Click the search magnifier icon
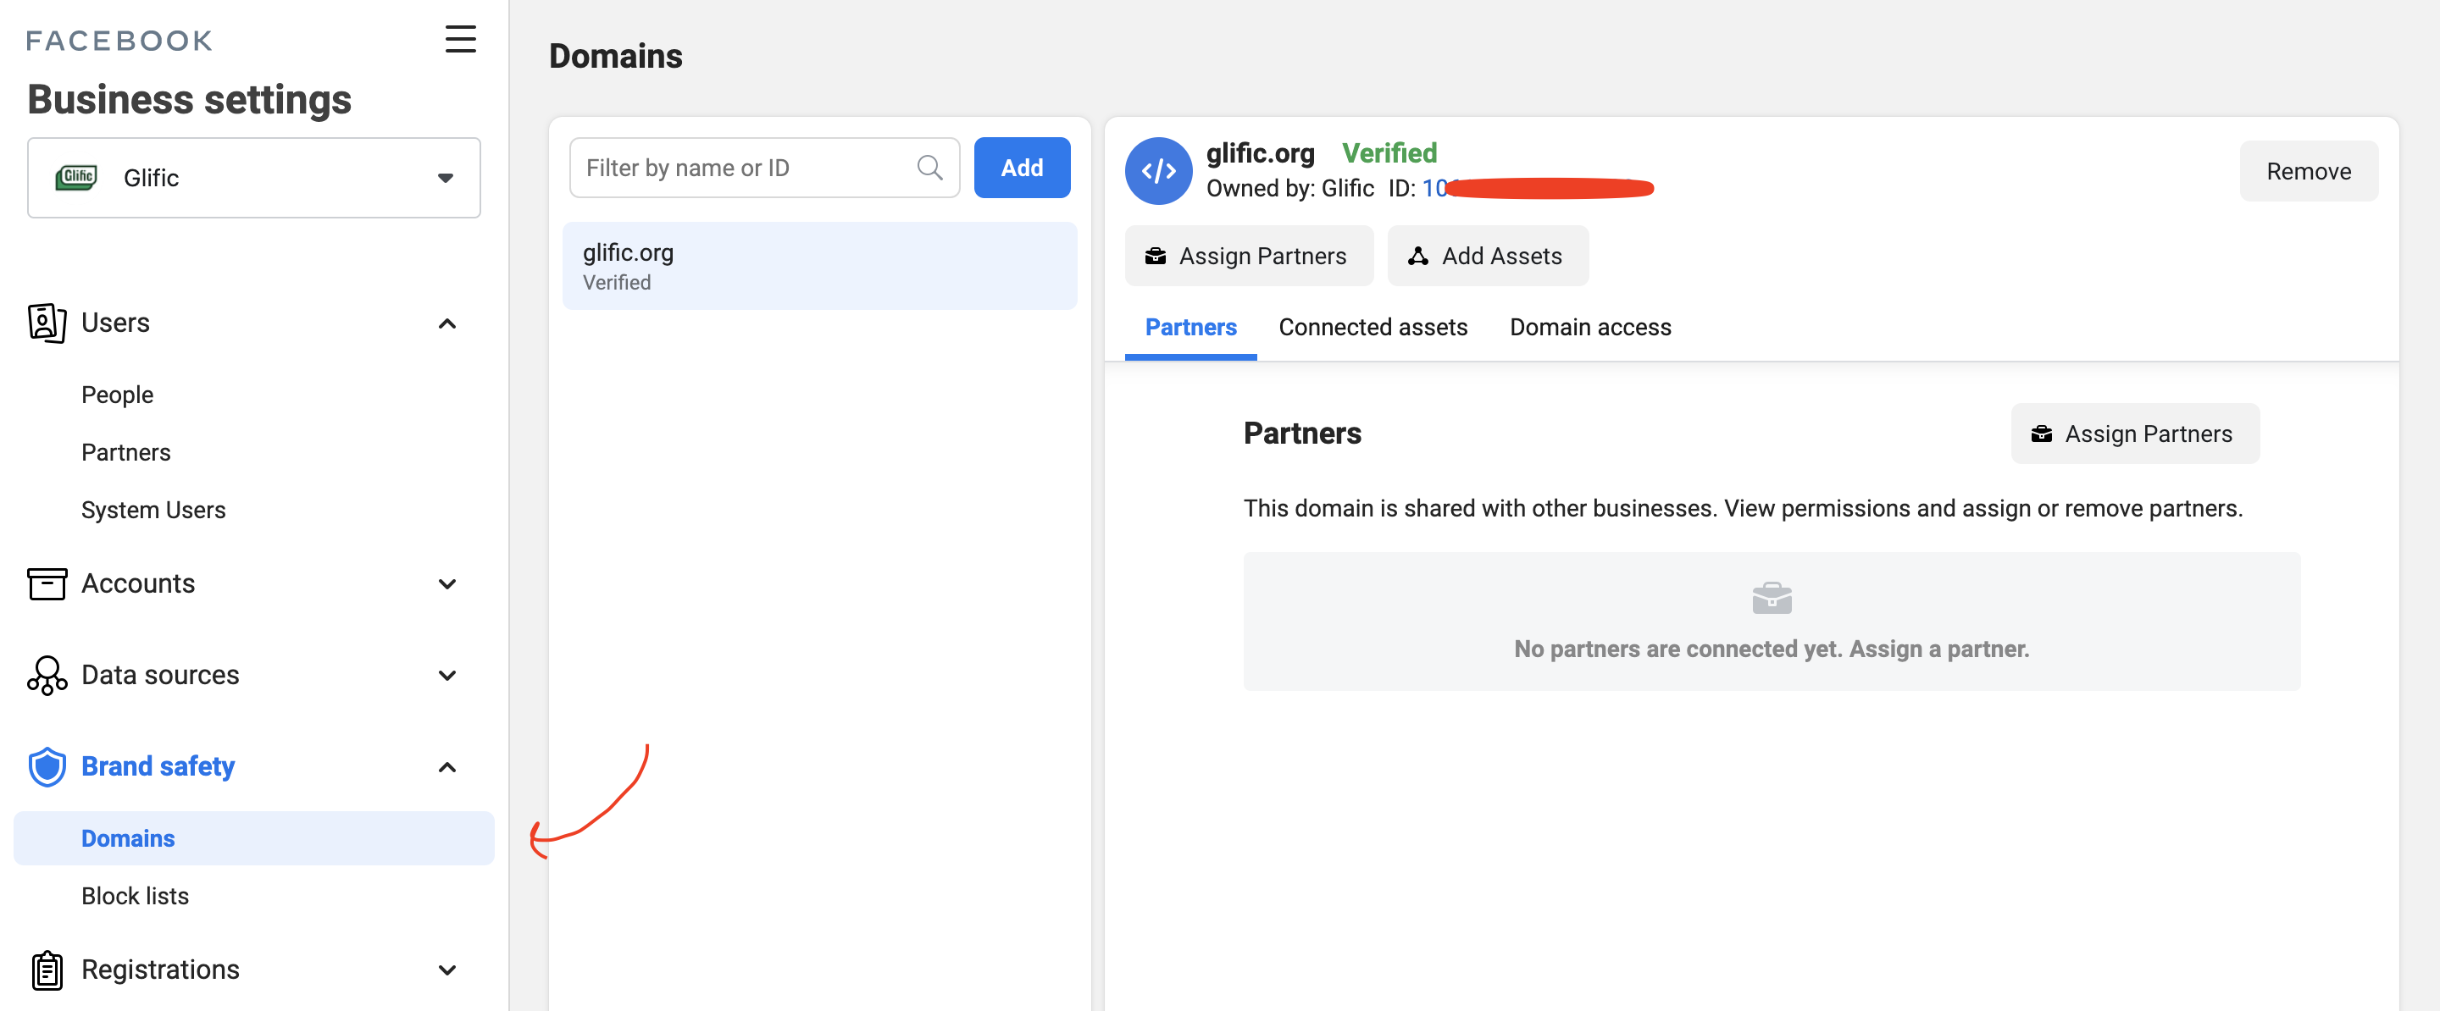This screenshot has height=1011, width=2440. [x=929, y=168]
